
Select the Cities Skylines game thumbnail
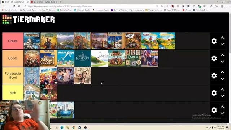[66, 110]
